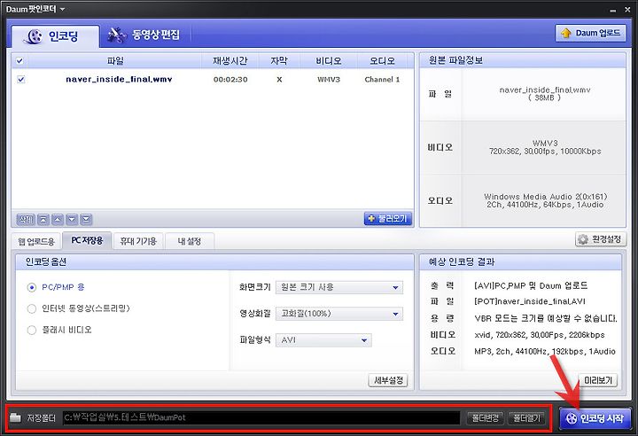Viewport: 638px width, 436px height.
Task: Open the 휴대 기기용 tab
Action: pyautogui.click(x=138, y=241)
